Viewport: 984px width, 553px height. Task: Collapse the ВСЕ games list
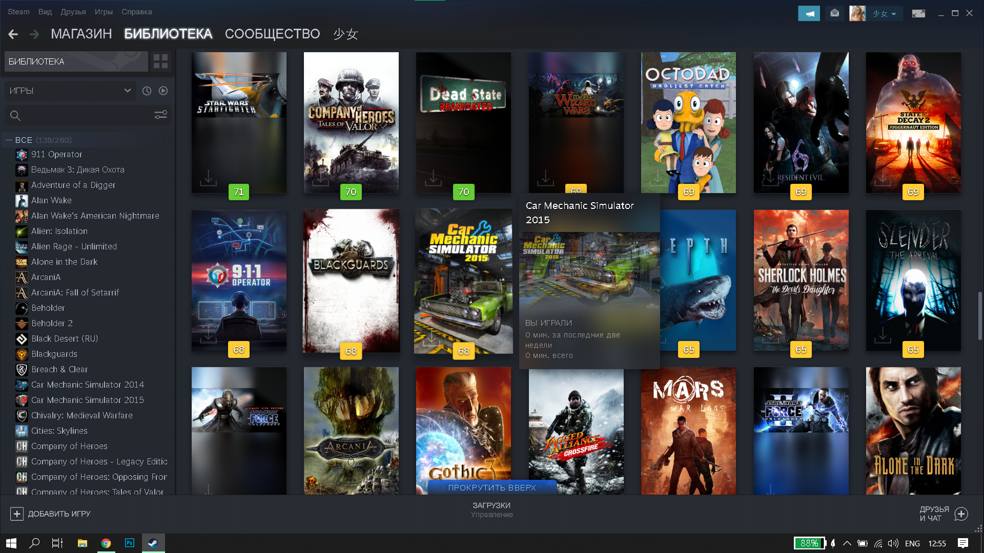[9, 140]
